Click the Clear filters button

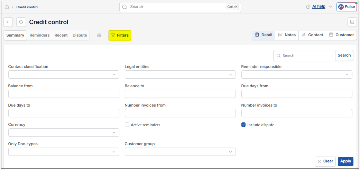325,161
